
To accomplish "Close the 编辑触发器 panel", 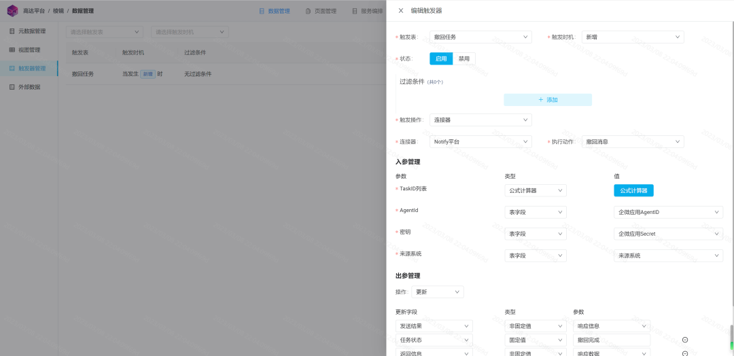I will [x=401, y=11].
